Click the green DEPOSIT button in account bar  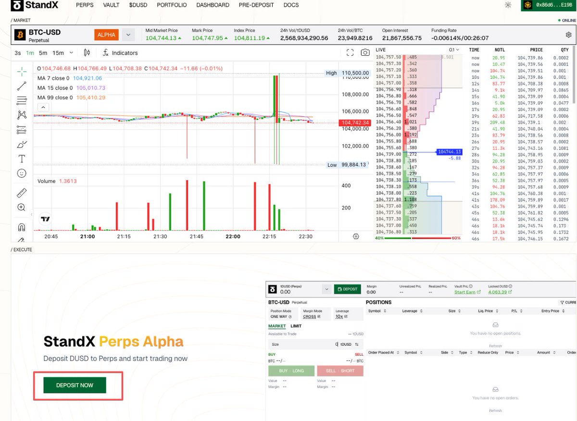(x=347, y=289)
